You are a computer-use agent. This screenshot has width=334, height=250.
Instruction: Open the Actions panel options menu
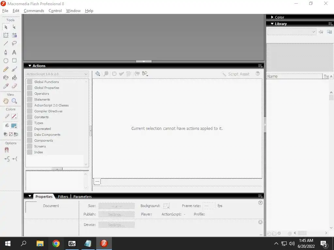pyautogui.click(x=260, y=66)
